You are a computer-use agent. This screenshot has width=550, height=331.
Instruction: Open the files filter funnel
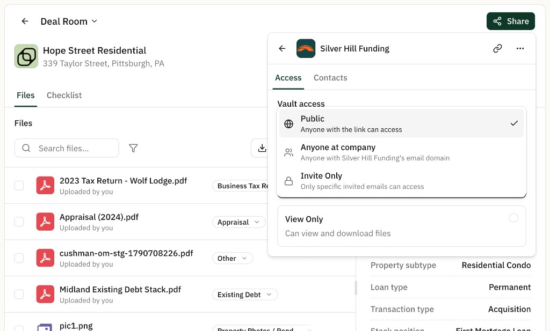[133, 148]
